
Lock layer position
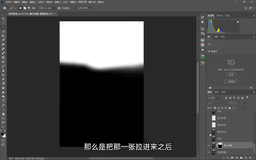(x=222, y=108)
